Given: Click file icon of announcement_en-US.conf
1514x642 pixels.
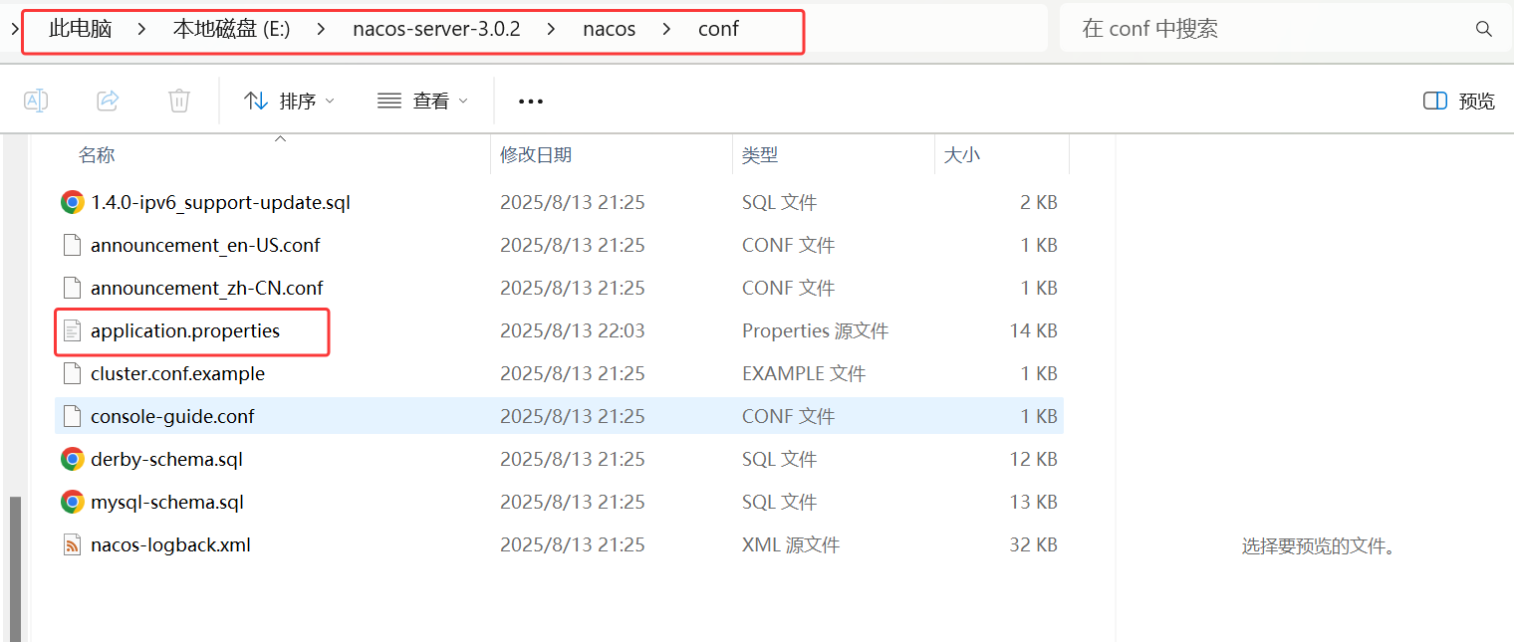Looking at the screenshot, I should pyautogui.click(x=72, y=245).
